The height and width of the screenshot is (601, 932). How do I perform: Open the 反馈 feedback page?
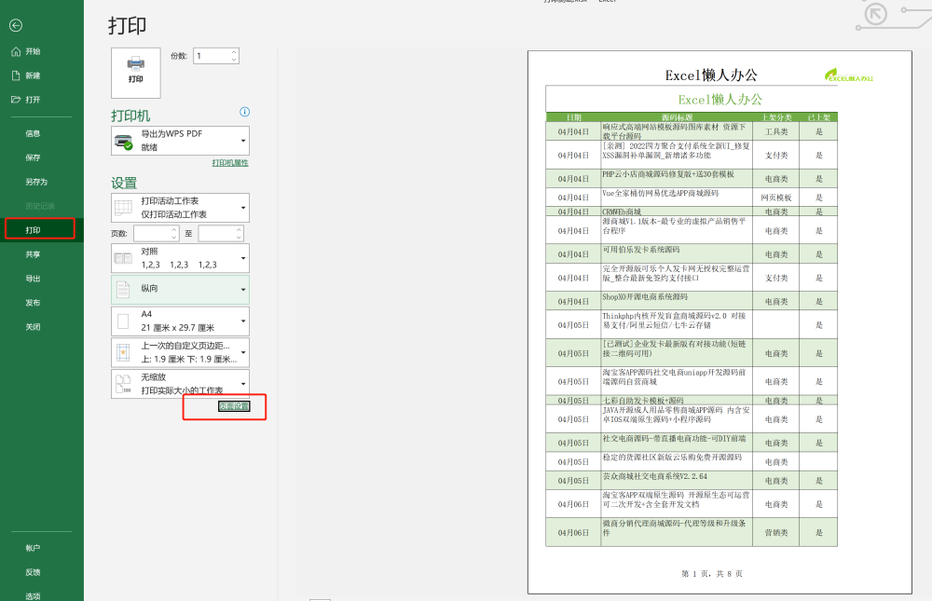pyautogui.click(x=33, y=572)
